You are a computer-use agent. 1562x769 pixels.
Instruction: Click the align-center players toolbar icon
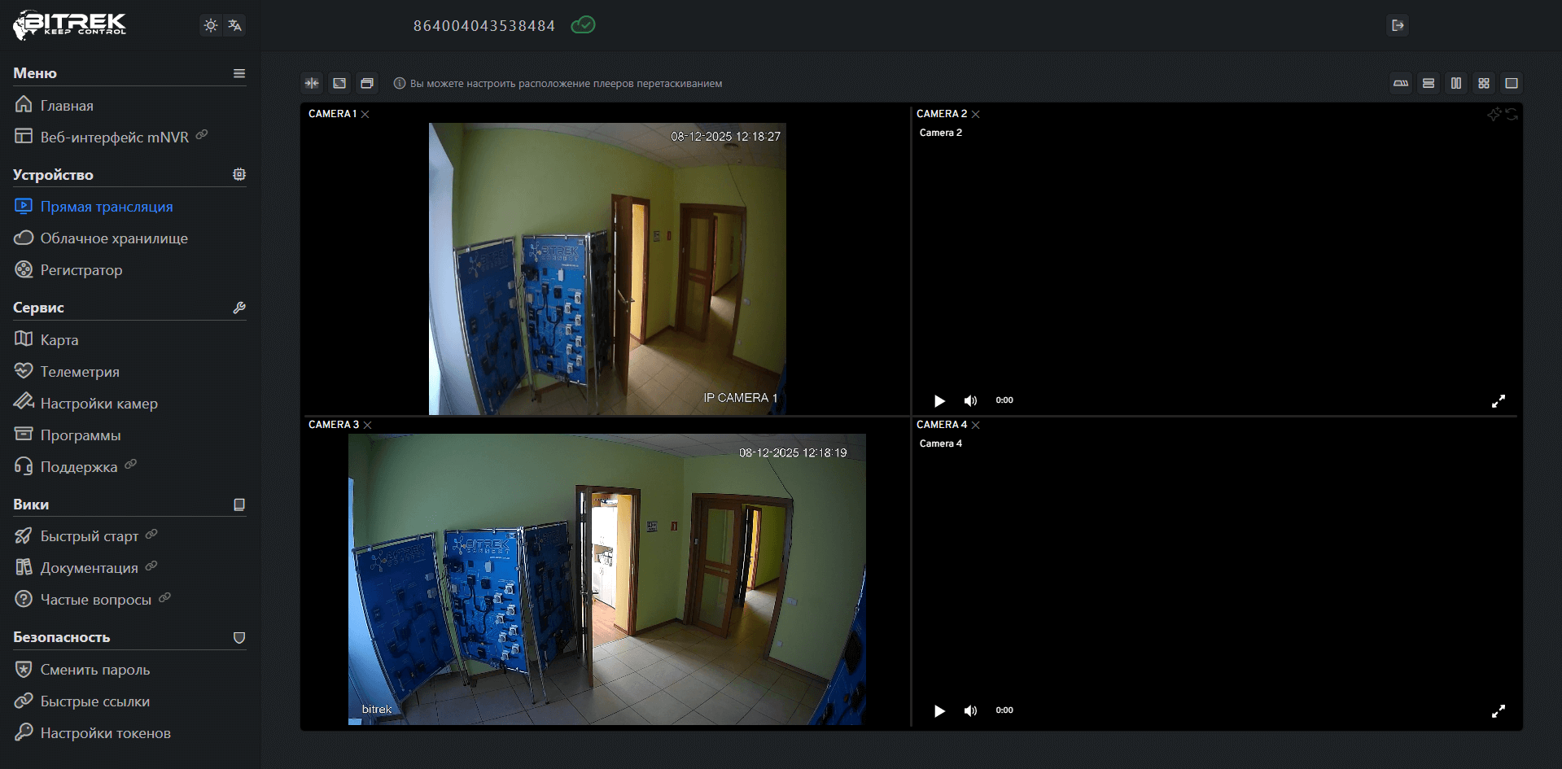pyautogui.click(x=312, y=83)
